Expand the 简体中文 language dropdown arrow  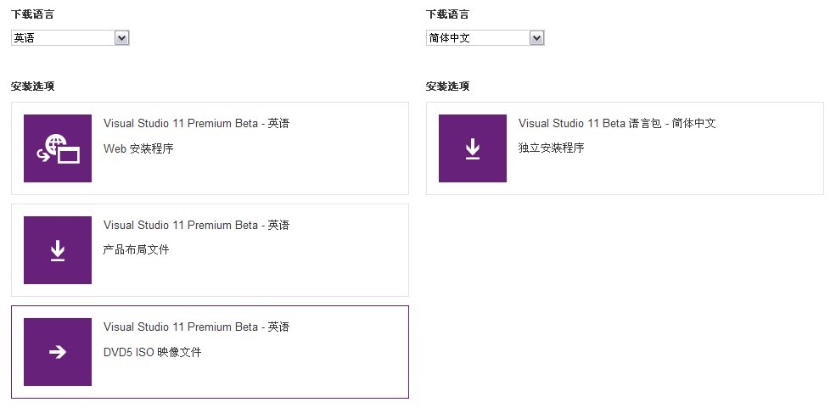(x=536, y=38)
